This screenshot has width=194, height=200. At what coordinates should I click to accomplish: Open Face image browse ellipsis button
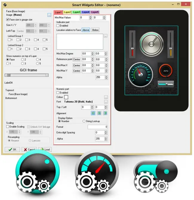tap(49, 15)
